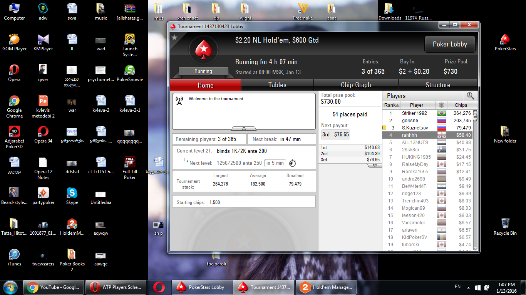Screen dimensions: 526x295
Task: Open partypoker desktop icon
Action: [x=43, y=196]
